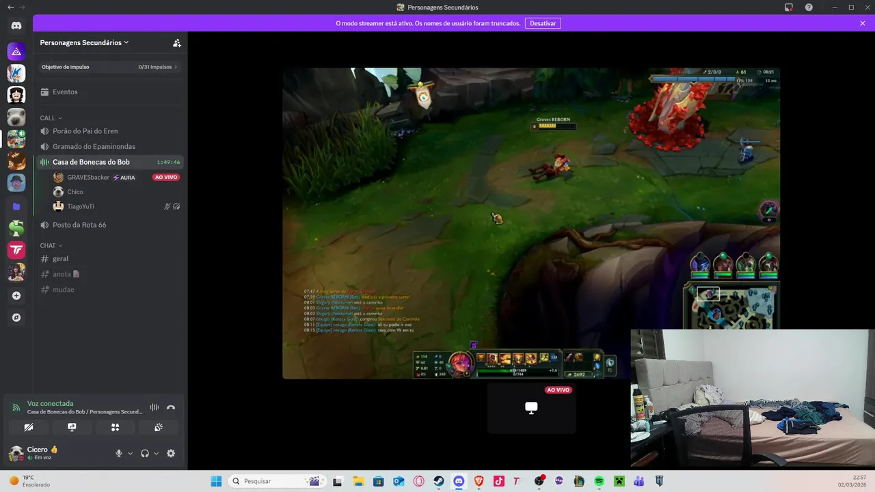Join Porão do Pai do Eren voice channel
Screen dimensions: 875x492
pos(110,131)
